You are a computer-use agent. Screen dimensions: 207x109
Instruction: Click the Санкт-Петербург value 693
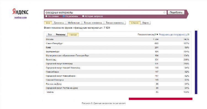156,43
